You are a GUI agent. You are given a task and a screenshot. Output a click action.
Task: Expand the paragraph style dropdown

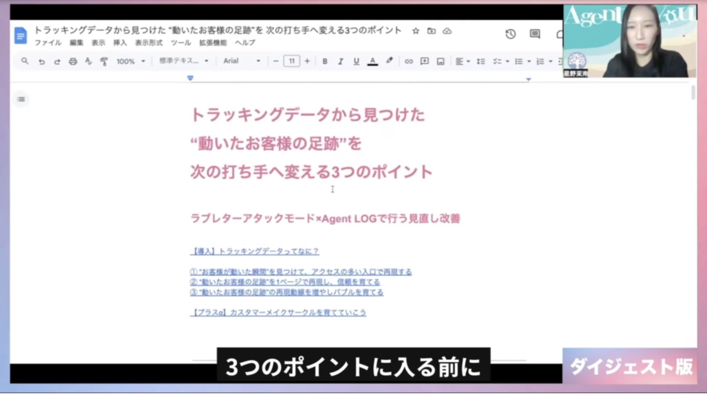(x=183, y=61)
